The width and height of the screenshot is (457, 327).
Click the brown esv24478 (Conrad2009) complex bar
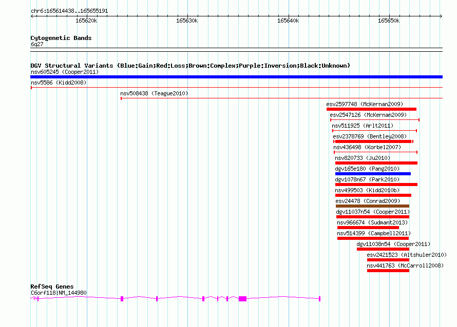tap(372, 206)
